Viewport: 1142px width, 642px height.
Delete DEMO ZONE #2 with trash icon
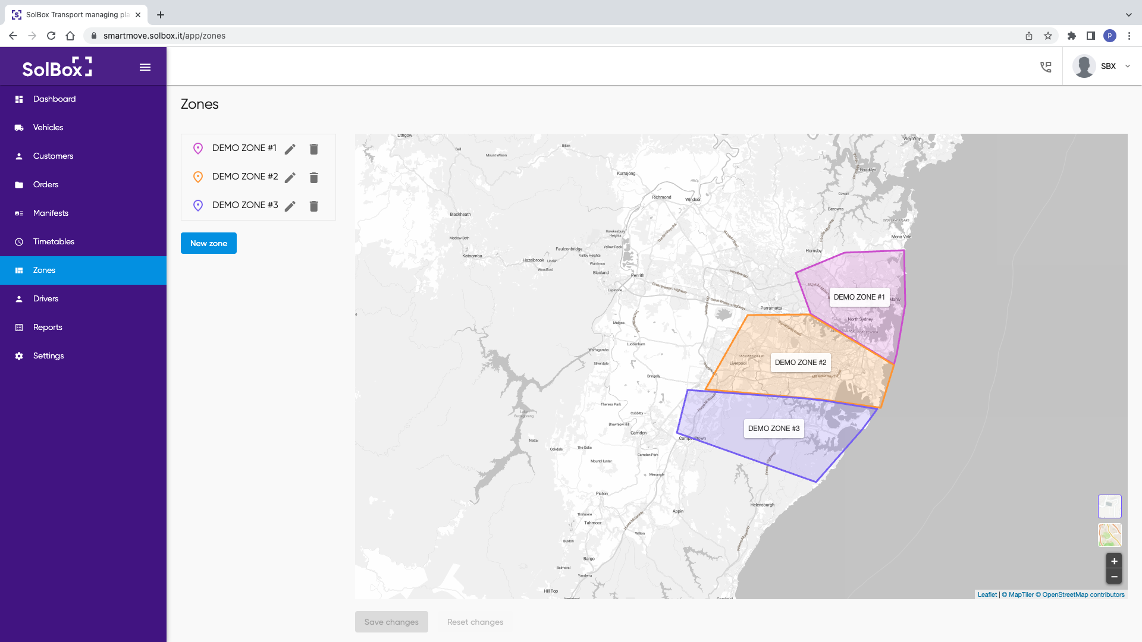314,178
